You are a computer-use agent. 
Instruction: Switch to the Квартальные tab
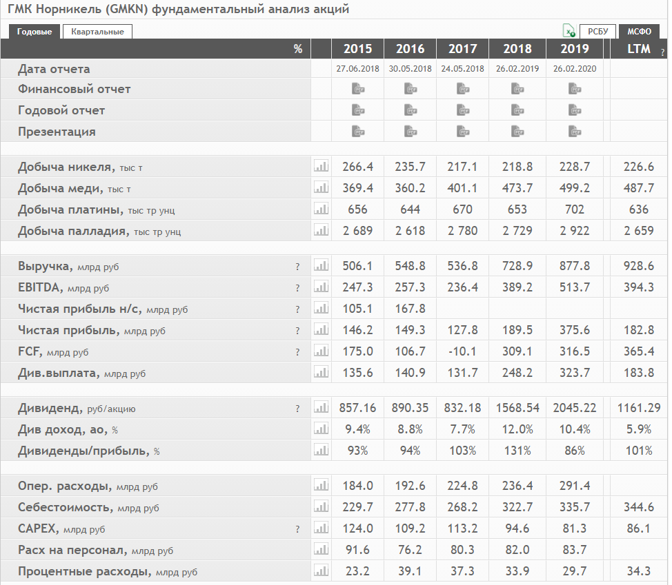tap(97, 32)
